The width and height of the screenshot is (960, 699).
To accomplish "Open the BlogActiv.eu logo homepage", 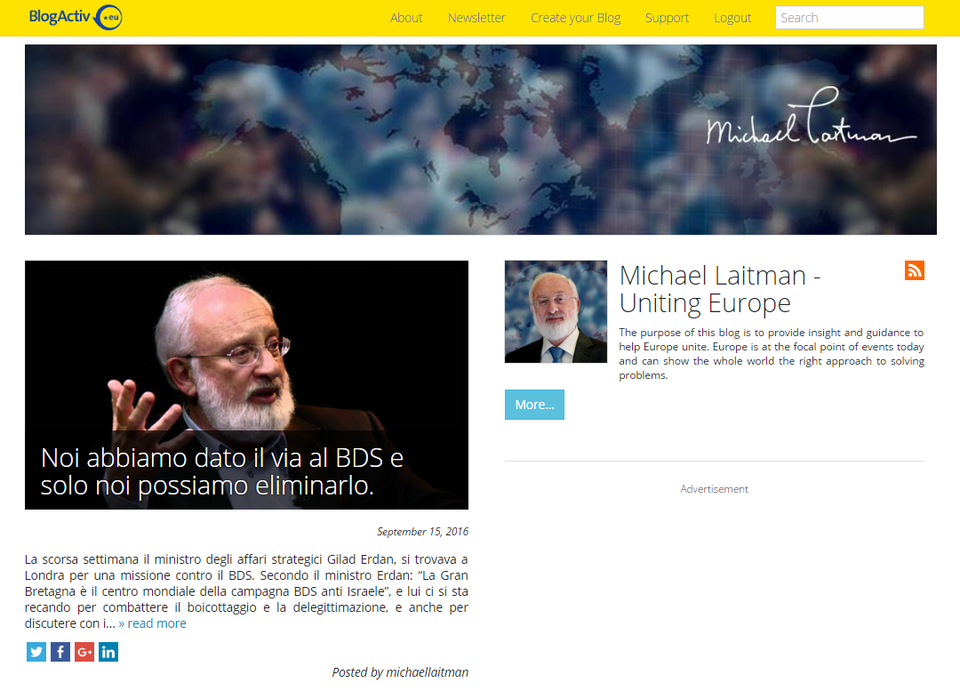I will coord(76,17).
